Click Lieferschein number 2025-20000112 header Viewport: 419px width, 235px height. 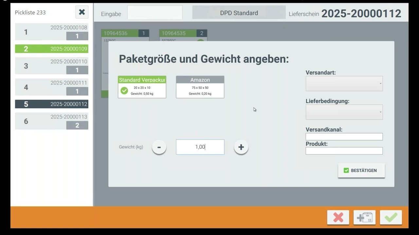361,13
